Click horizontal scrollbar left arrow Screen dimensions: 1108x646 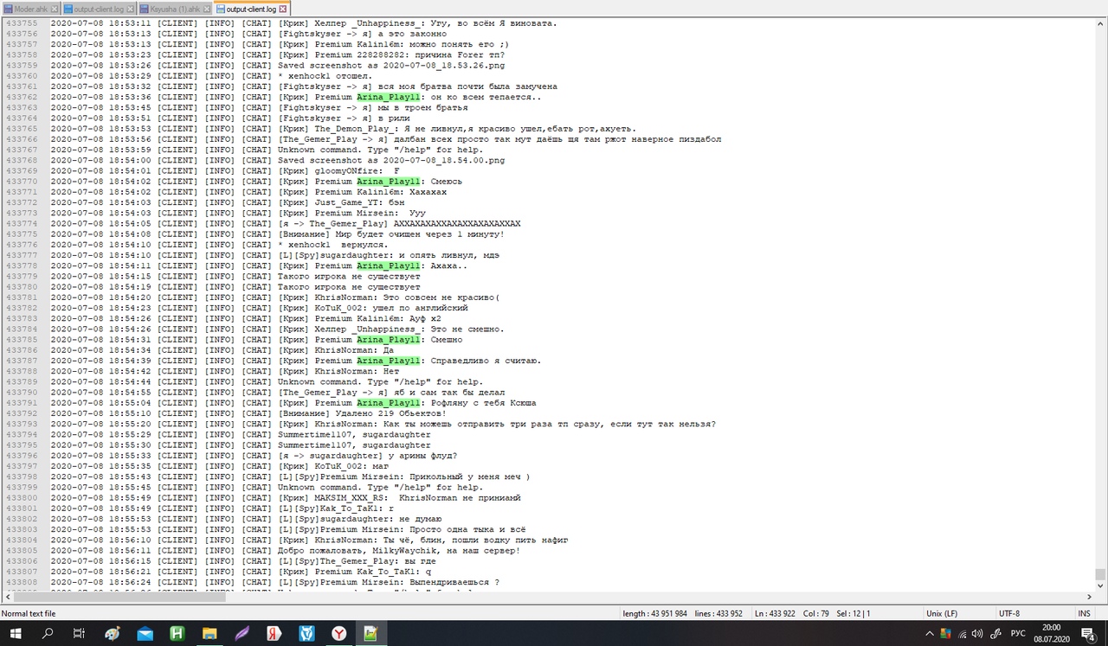(x=6, y=597)
